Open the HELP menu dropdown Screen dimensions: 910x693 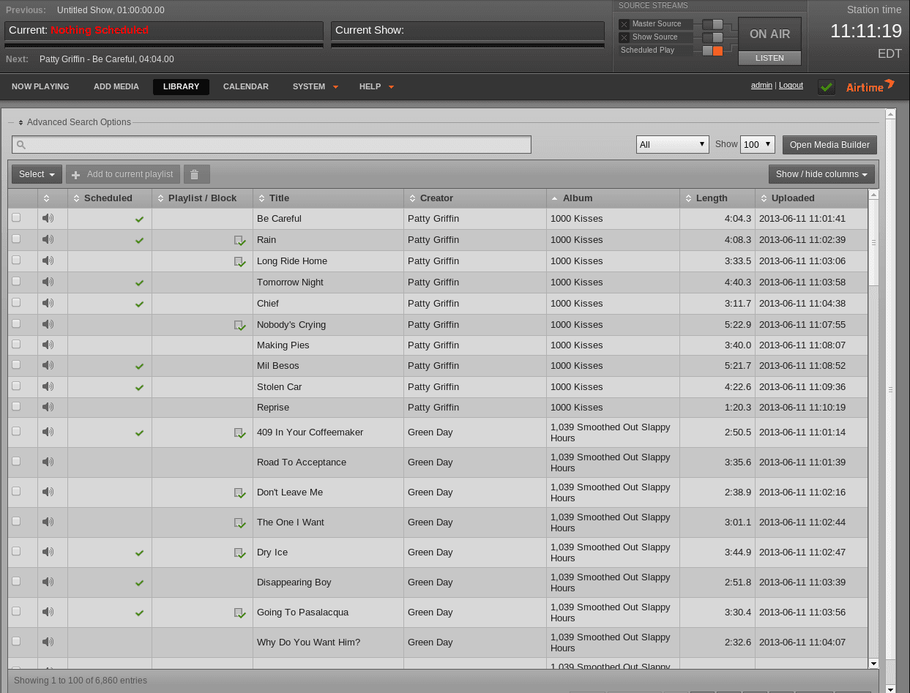coord(376,86)
